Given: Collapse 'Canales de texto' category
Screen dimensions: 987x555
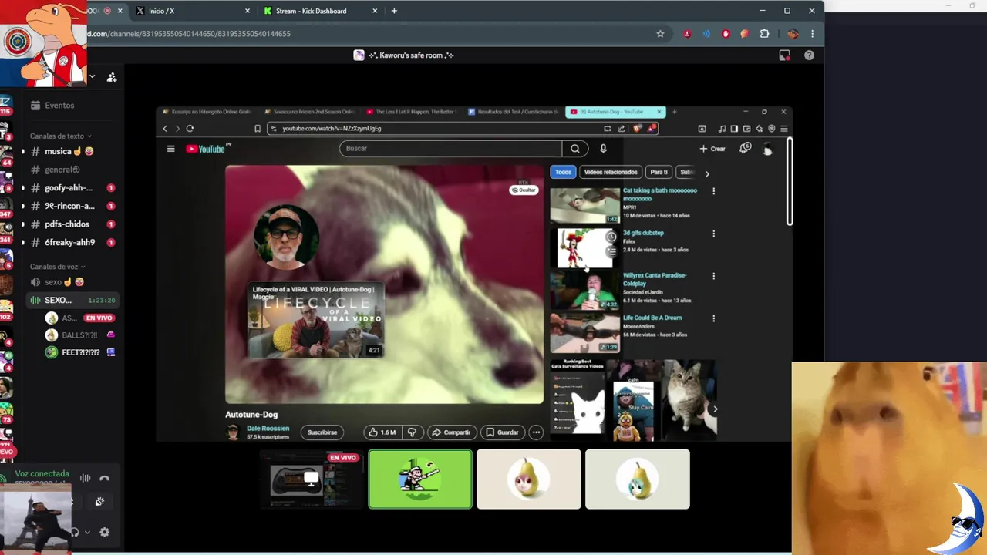Looking at the screenshot, I should point(60,136).
